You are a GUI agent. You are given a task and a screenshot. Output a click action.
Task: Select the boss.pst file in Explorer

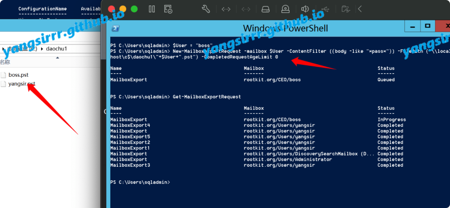18,75
